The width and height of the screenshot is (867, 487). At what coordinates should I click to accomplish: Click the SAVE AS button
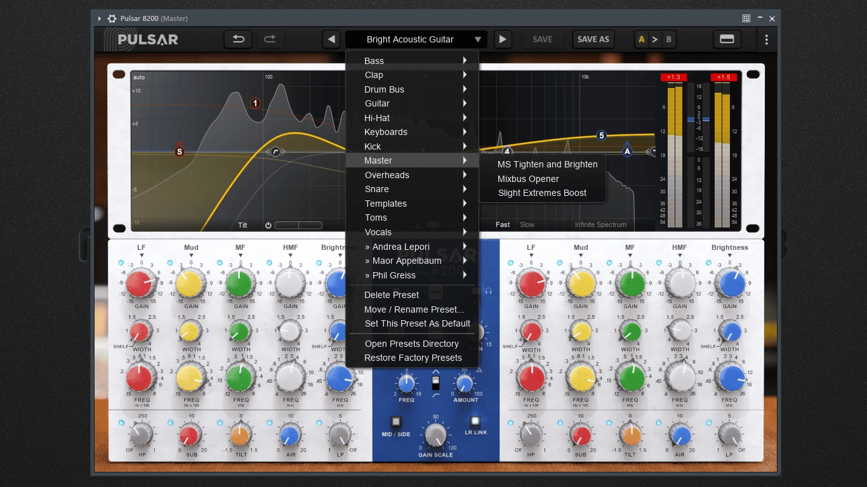coord(593,39)
